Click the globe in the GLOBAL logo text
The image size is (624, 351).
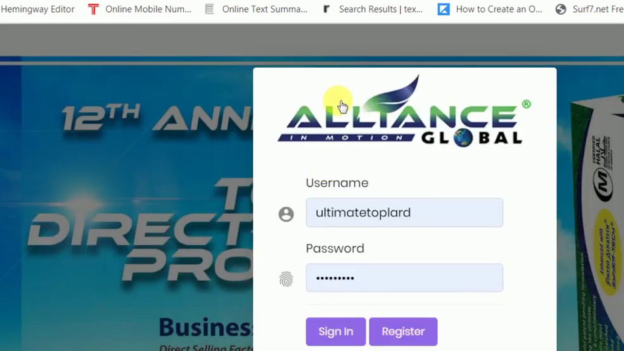463,138
